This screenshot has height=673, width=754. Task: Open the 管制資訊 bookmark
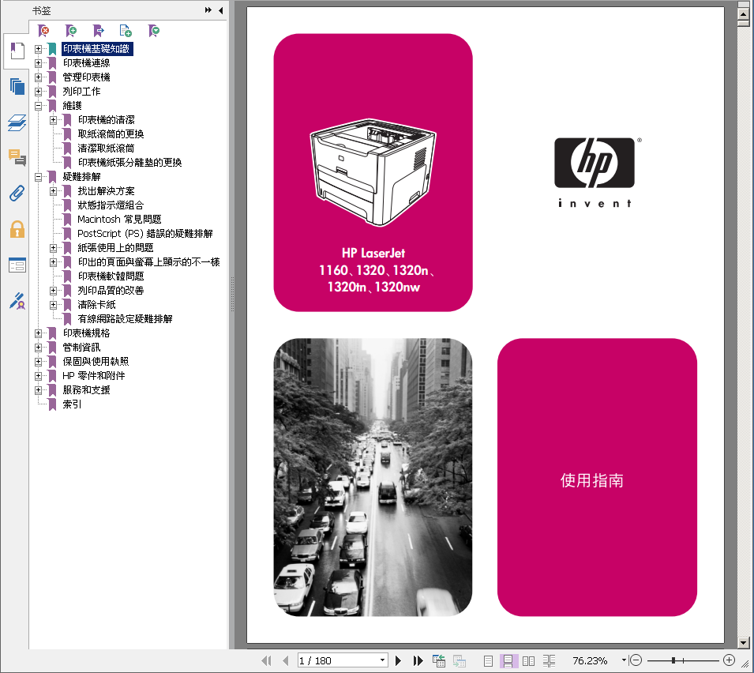(82, 347)
